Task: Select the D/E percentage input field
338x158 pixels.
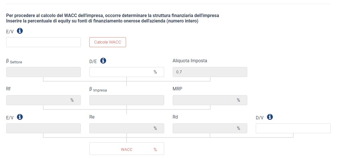Action: 127,72
